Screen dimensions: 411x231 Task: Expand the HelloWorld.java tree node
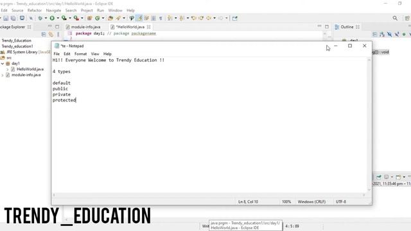pos(7,69)
